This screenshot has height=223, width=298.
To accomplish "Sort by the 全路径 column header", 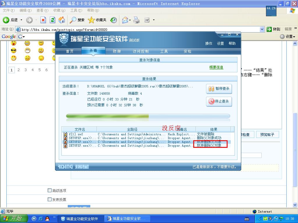I will [x=132, y=129].
